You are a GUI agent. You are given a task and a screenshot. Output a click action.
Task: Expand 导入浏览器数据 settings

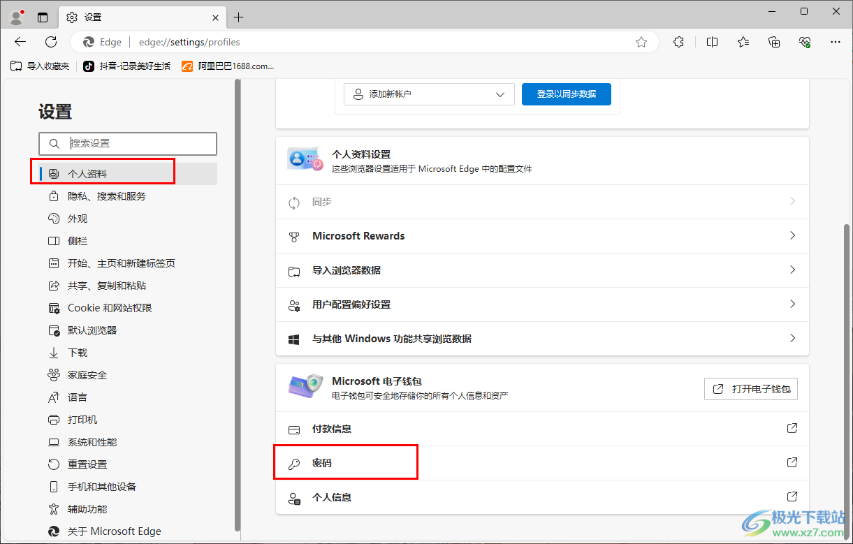pyautogui.click(x=541, y=270)
